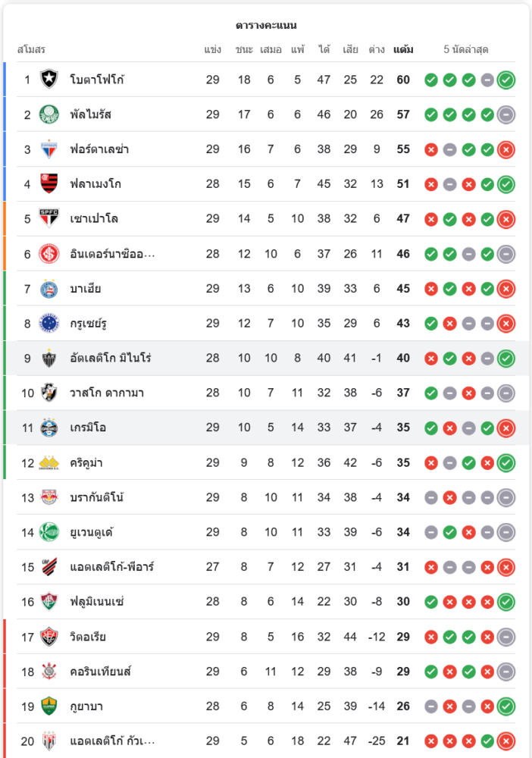
Task: Click the Cruzeiro blue crest
Action: click(x=49, y=324)
